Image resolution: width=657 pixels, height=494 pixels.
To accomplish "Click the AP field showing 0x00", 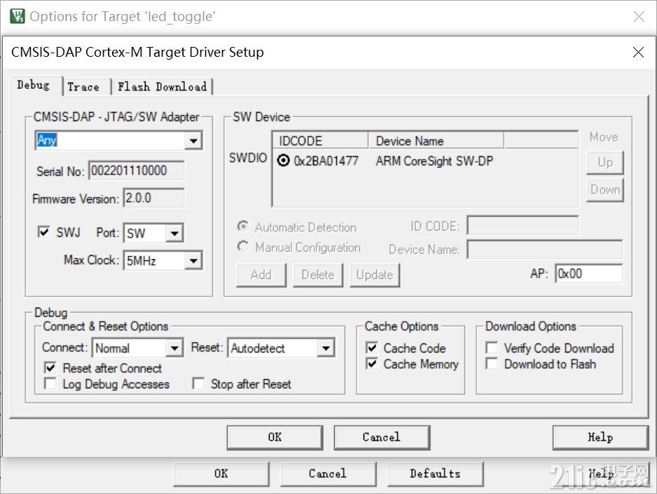I will point(588,273).
